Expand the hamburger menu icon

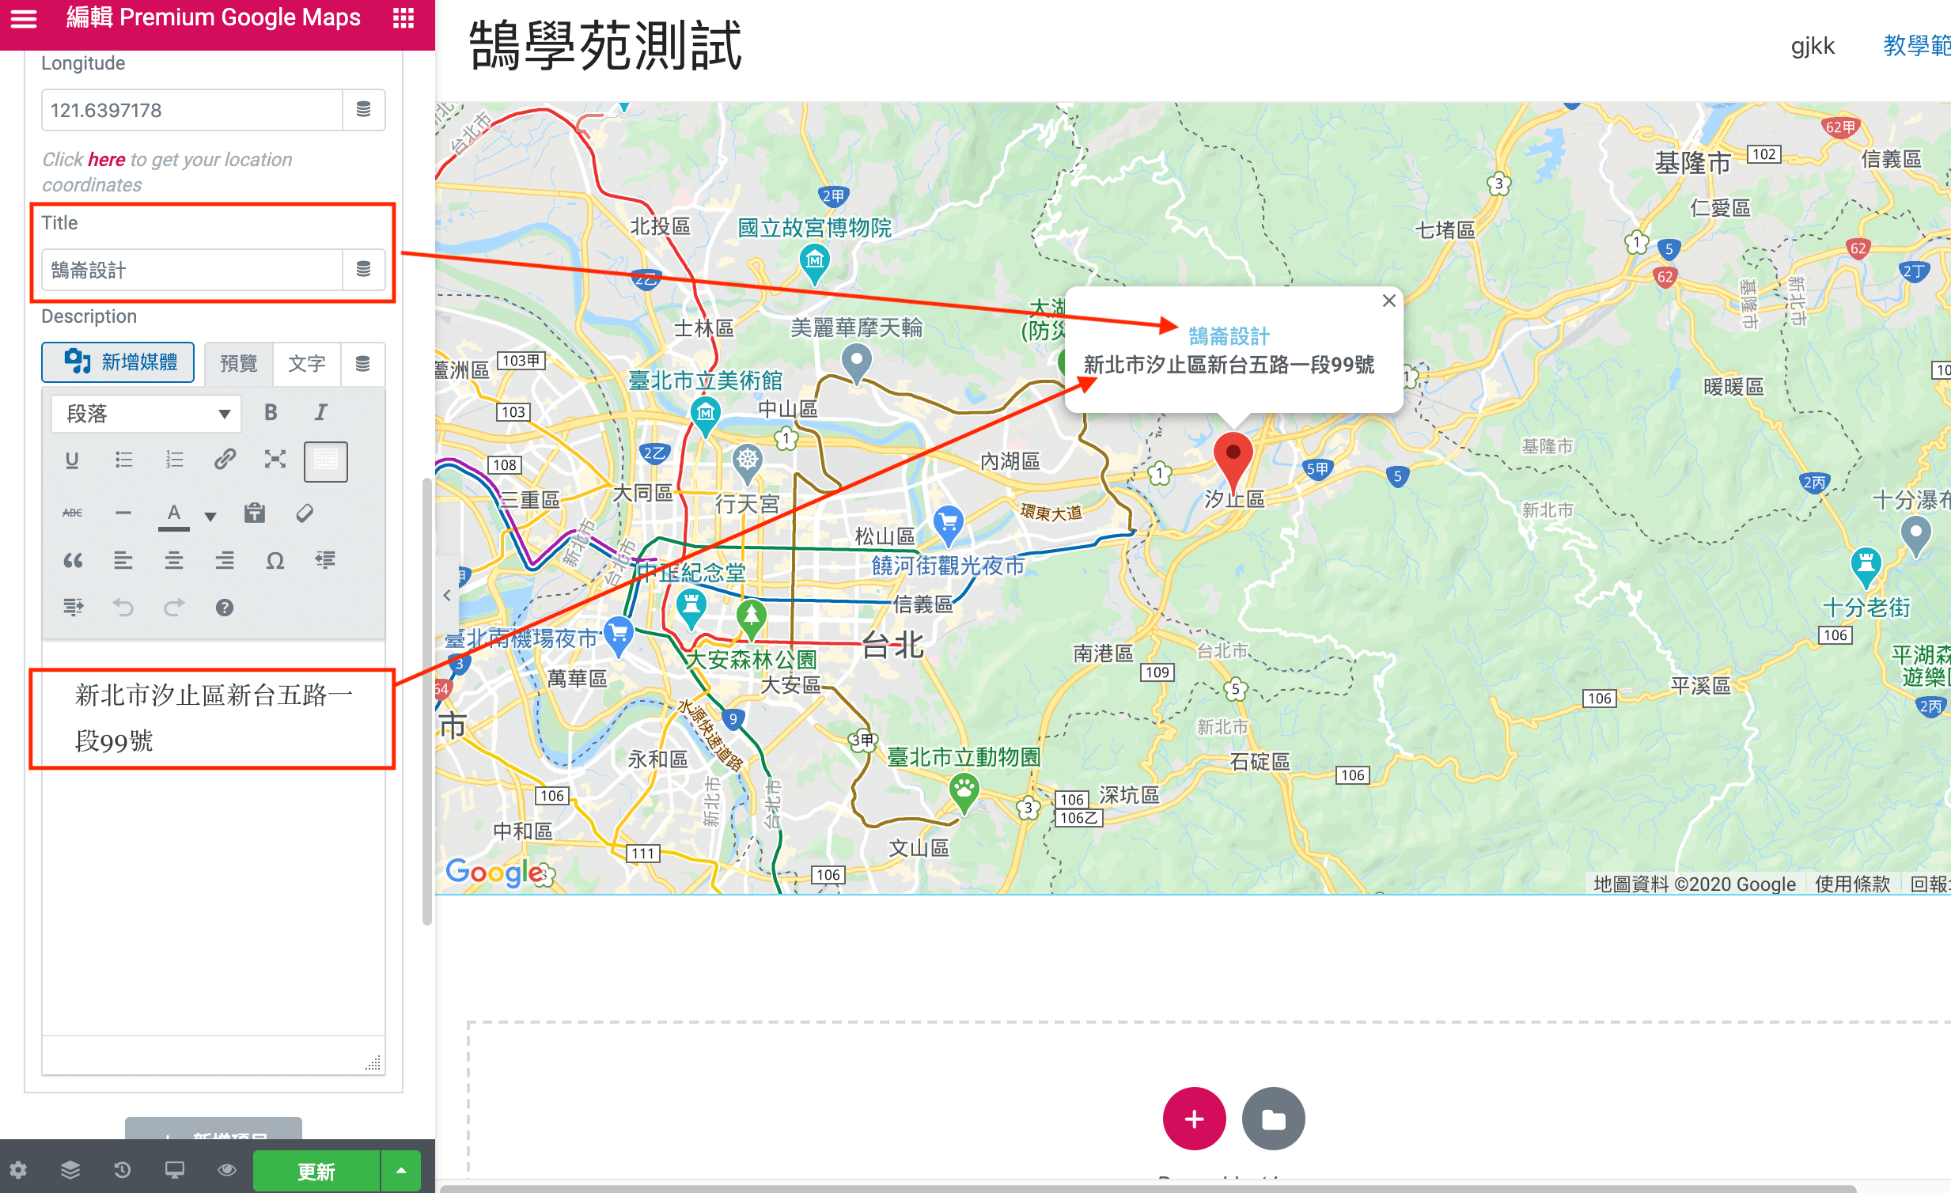pyautogui.click(x=25, y=20)
